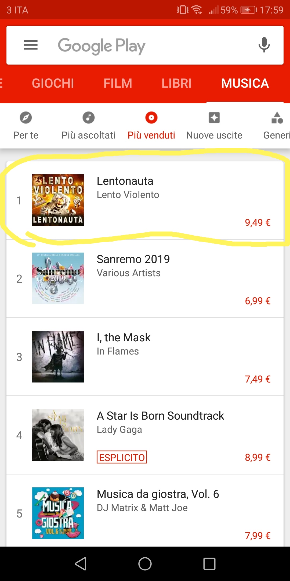
Task: Tap the Google Play search field
Action: [x=145, y=45]
